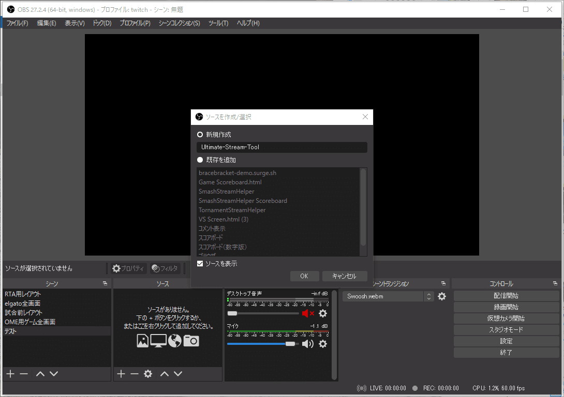Click the プロパティ toolbar button
Viewport: 564px width, 397px height.
coord(128,268)
